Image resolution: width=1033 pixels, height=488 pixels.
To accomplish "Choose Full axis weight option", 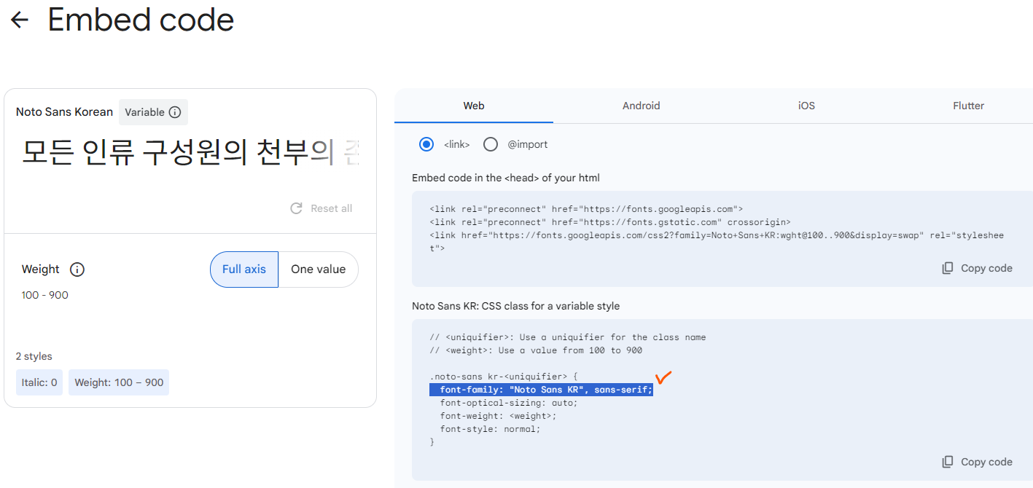I will click(x=244, y=269).
